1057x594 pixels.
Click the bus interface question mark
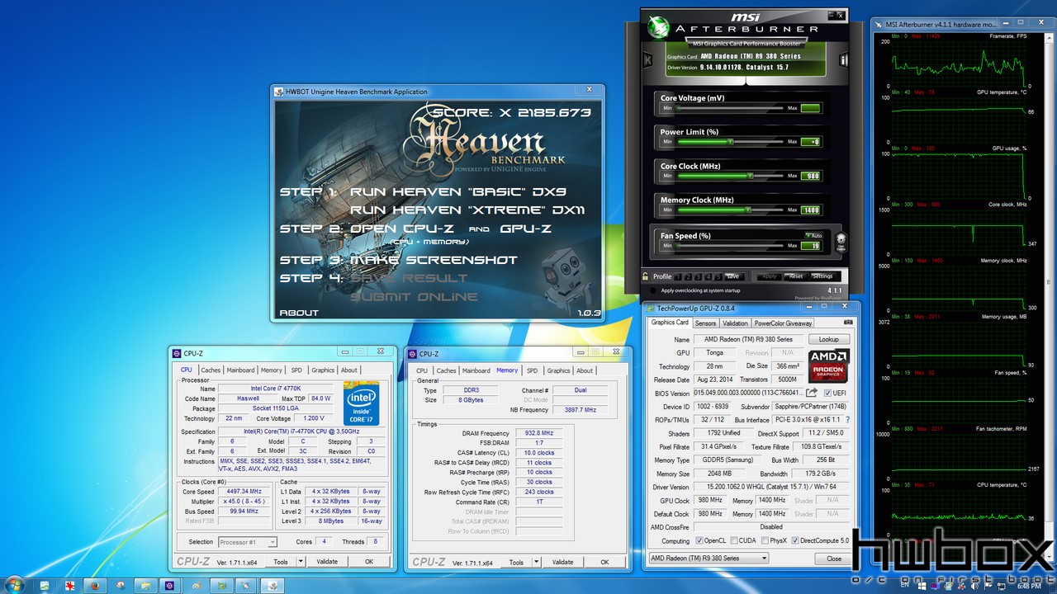[846, 420]
